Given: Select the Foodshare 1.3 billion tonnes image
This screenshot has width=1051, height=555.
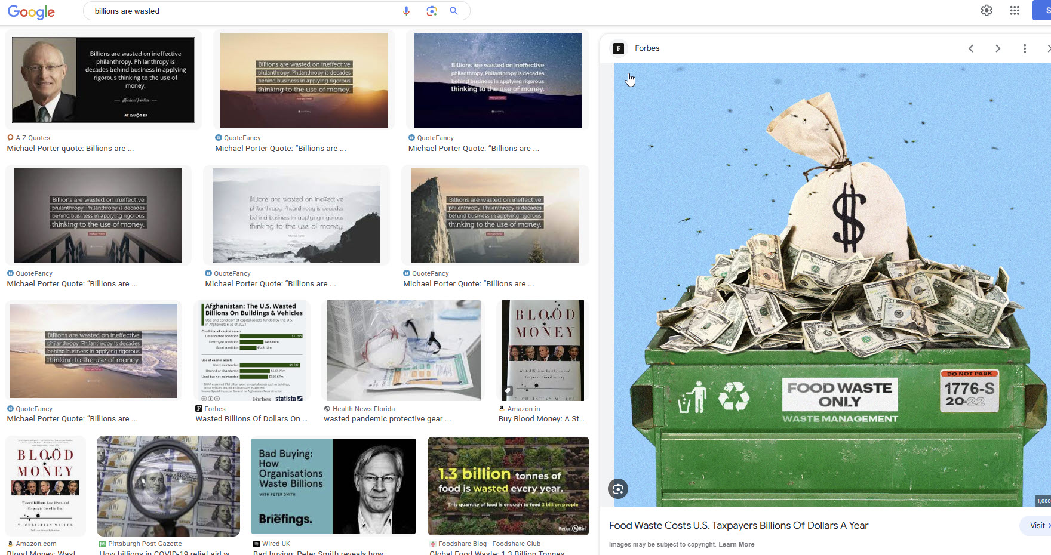Looking at the screenshot, I should [x=508, y=486].
